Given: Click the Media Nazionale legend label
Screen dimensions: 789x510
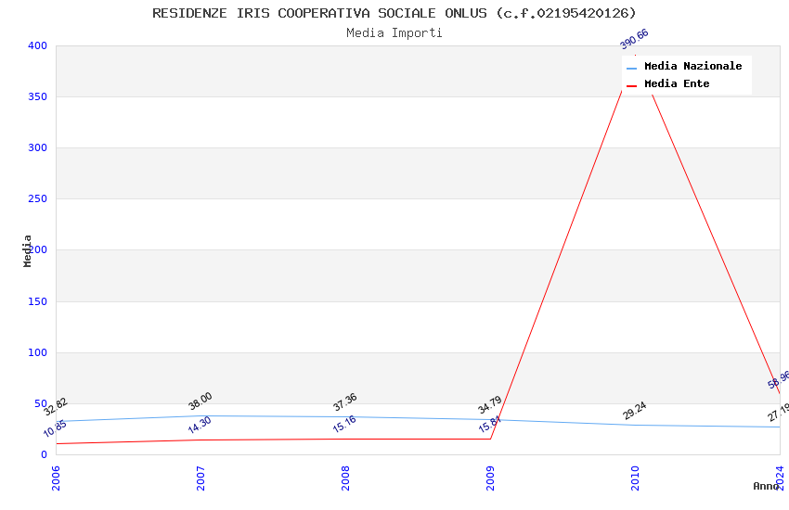Looking at the screenshot, I should click(692, 66).
